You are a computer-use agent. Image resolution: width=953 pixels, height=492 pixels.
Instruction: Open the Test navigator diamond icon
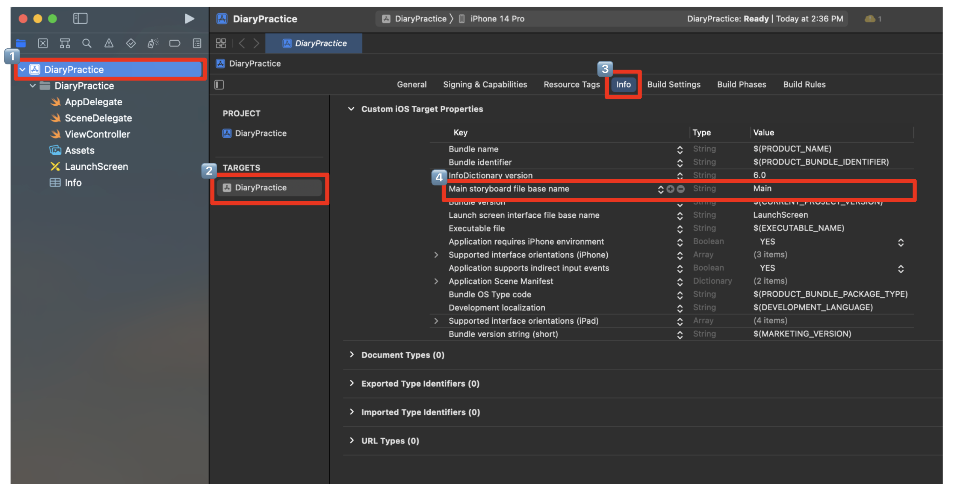pyautogui.click(x=130, y=43)
